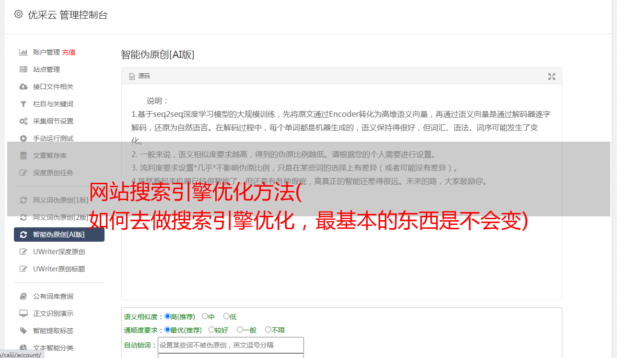Click the pie chart icon for 文本智能分类

click(x=23, y=348)
